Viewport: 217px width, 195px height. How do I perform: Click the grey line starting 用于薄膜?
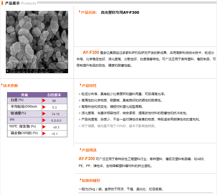point(117,126)
